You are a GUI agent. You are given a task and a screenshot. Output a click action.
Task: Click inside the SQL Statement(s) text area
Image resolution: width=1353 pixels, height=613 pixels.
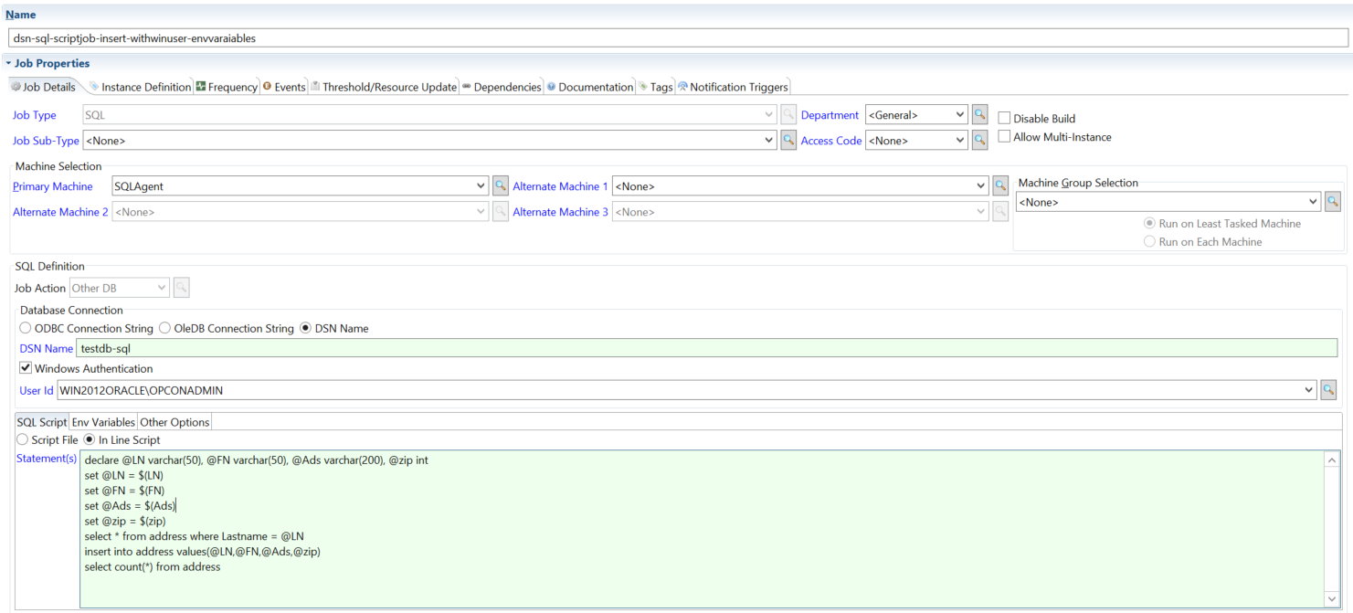(x=702, y=528)
